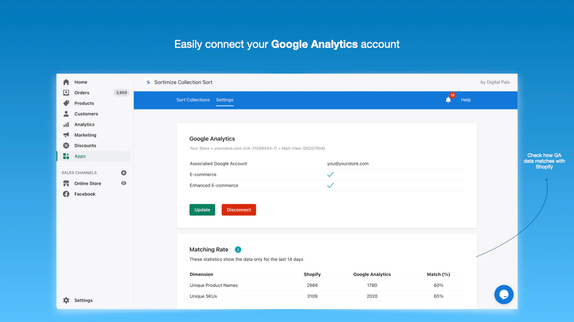Click the Analytics bar chart icon
This screenshot has height=322, width=574.
pos(66,125)
